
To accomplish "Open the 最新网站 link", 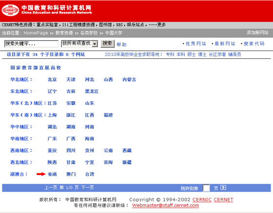I will click(x=225, y=44).
